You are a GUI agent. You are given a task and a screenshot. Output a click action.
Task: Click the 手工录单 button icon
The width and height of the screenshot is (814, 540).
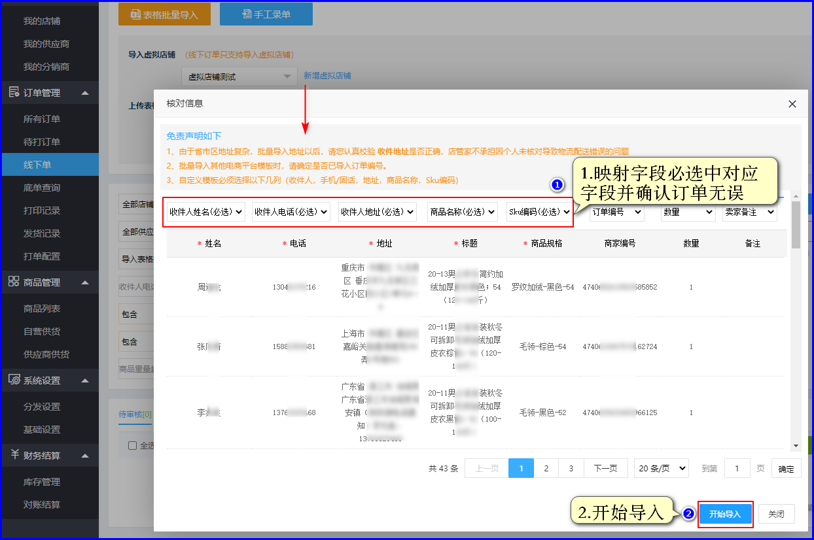[247, 14]
